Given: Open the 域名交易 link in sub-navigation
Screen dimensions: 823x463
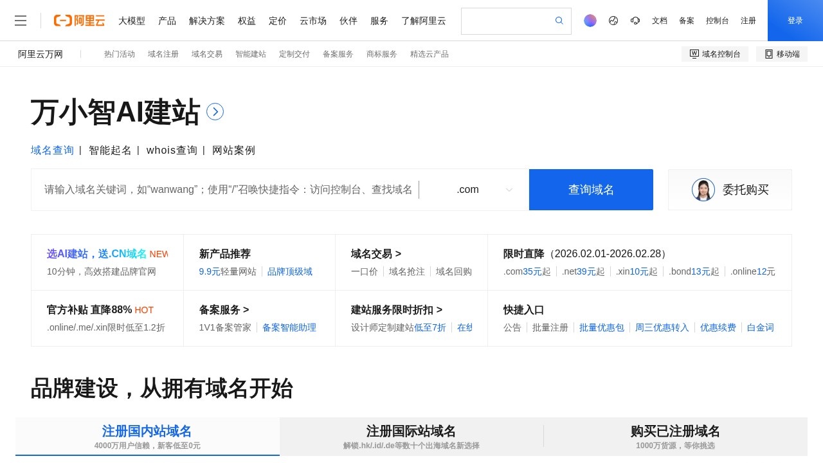Looking at the screenshot, I should click(x=207, y=54).
